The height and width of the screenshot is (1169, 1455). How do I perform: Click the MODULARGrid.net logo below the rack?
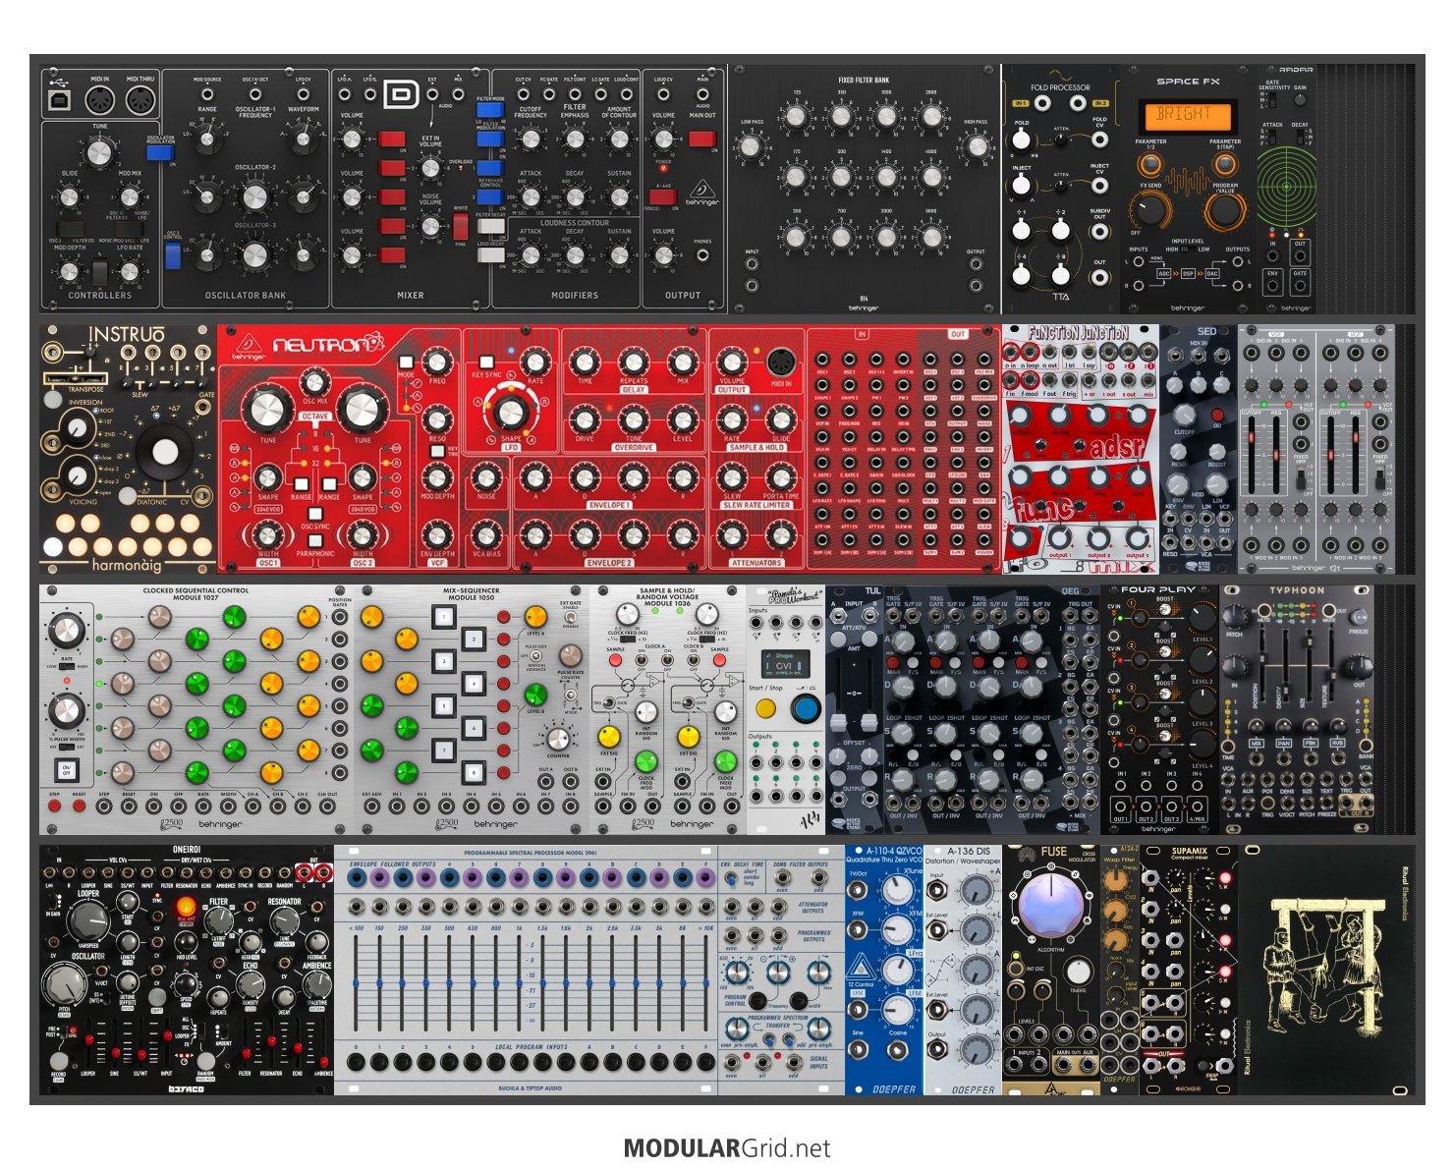pyautogui.click(x=727, y=1148)
